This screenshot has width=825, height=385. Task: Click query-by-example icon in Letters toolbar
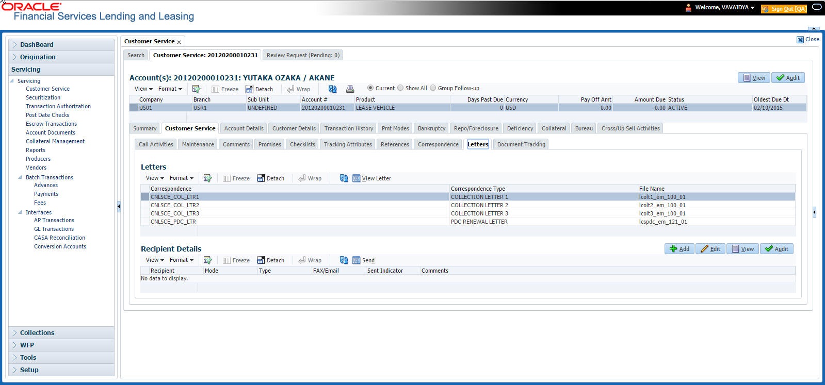click(x=207, y=178)
